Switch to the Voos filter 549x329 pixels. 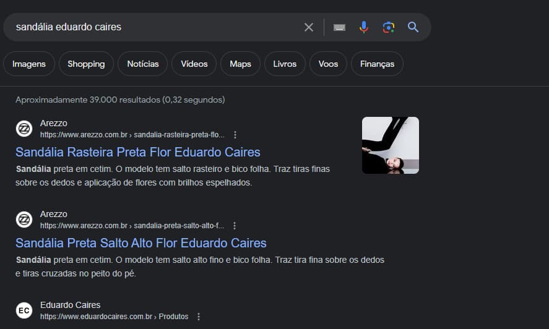coord(328,64)
